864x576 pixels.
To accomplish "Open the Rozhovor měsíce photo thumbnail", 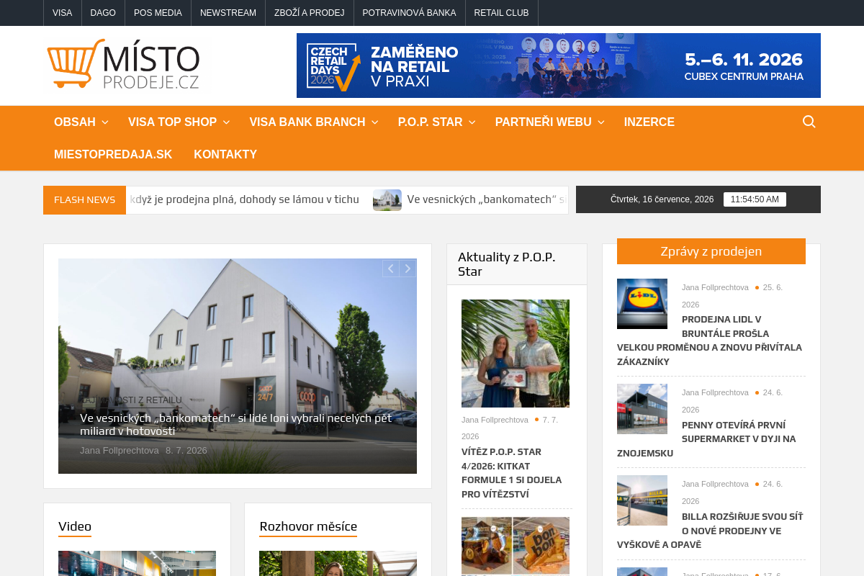I will (x=338, y=563).
